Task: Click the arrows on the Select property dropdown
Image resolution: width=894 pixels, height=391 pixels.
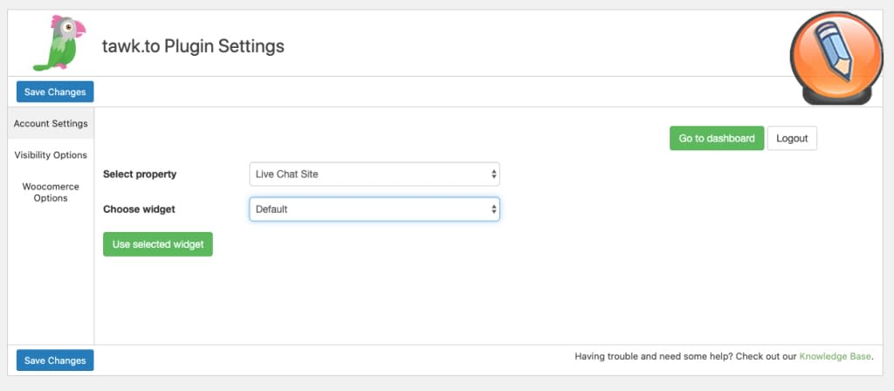Action: (x=494, y=175)
